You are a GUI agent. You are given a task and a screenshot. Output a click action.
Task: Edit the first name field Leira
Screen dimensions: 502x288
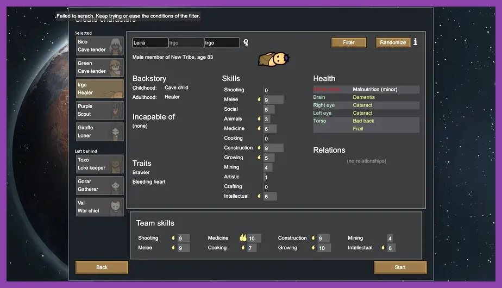[x=150, y=42]
